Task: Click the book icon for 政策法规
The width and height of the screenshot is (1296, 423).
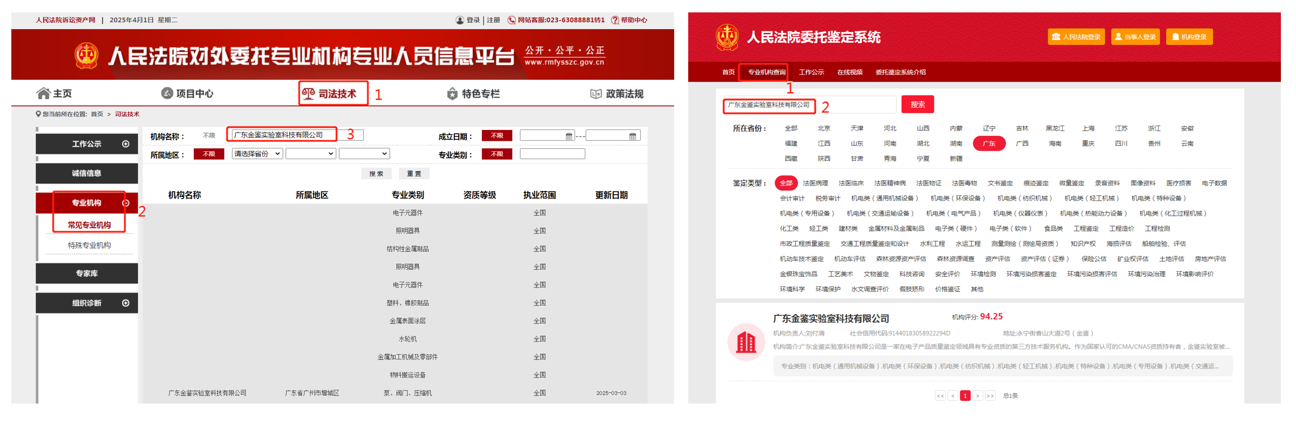Action: pyautogui.click(x=596, y=94)
